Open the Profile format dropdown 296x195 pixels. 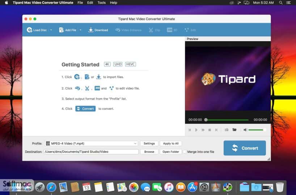pyautogui.click(x=91, y=143)
